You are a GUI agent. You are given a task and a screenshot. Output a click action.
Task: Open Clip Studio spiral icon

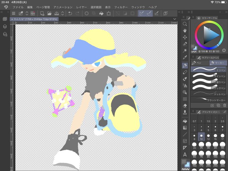coord(33,13)
